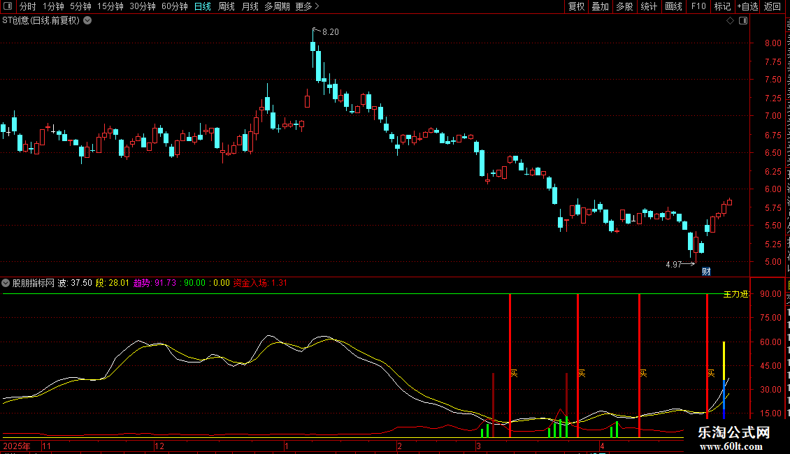Click the 统计 statistics button
Viewport: 790px width, 454px height.
coord(648,6)
